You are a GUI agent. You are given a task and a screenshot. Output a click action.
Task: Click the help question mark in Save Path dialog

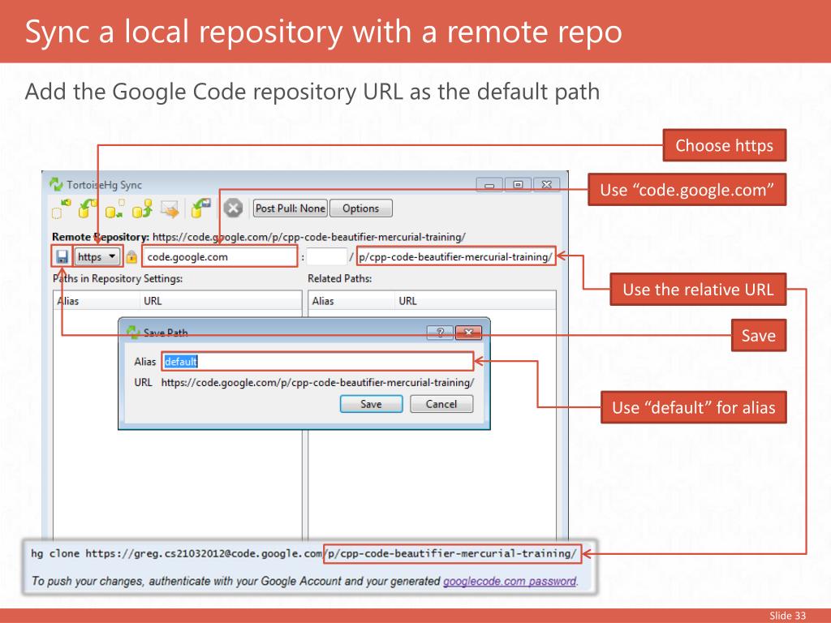pyautogui.click(x=440, y=332)
